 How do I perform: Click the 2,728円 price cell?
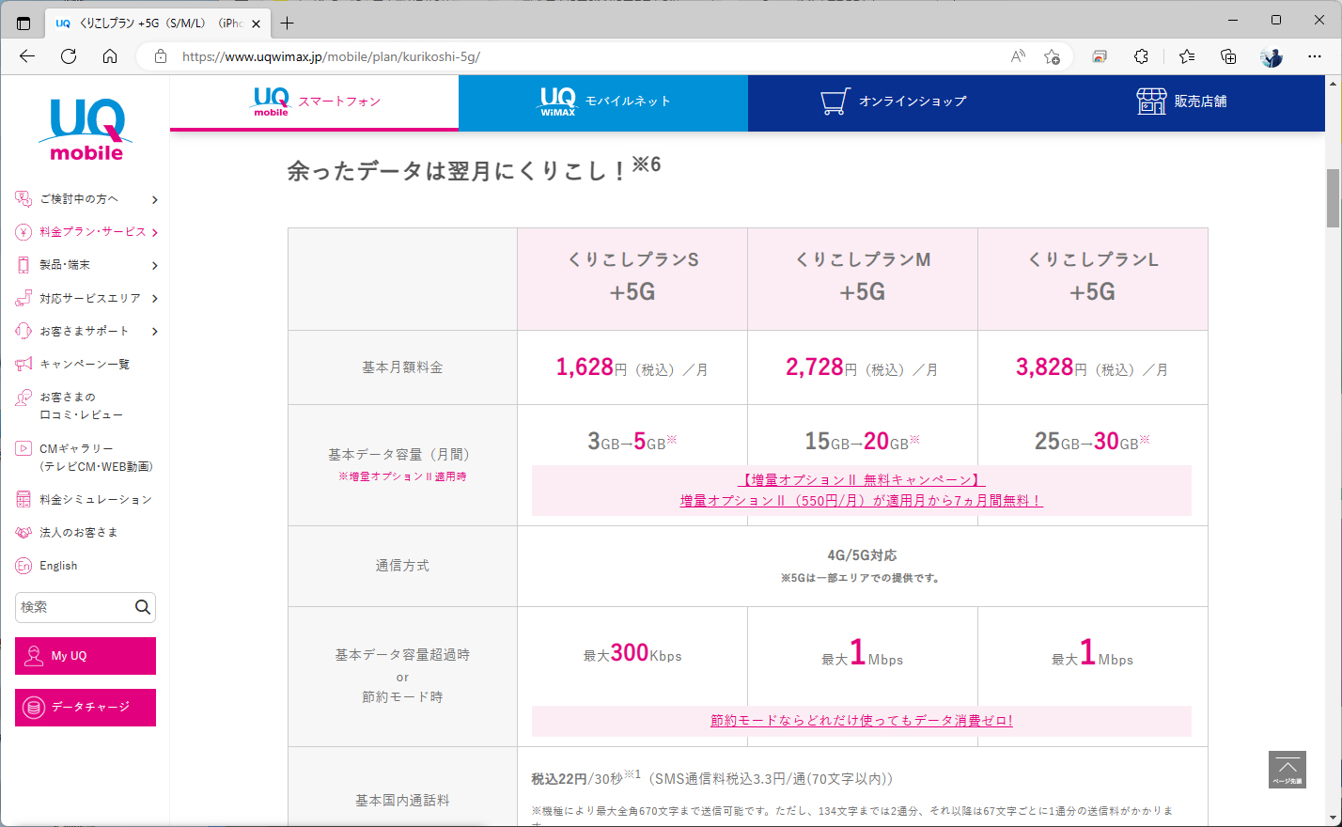click(x=863, y=367)
